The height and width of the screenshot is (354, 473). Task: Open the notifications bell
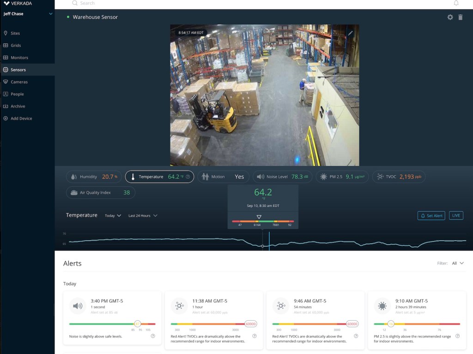[456, 3]
